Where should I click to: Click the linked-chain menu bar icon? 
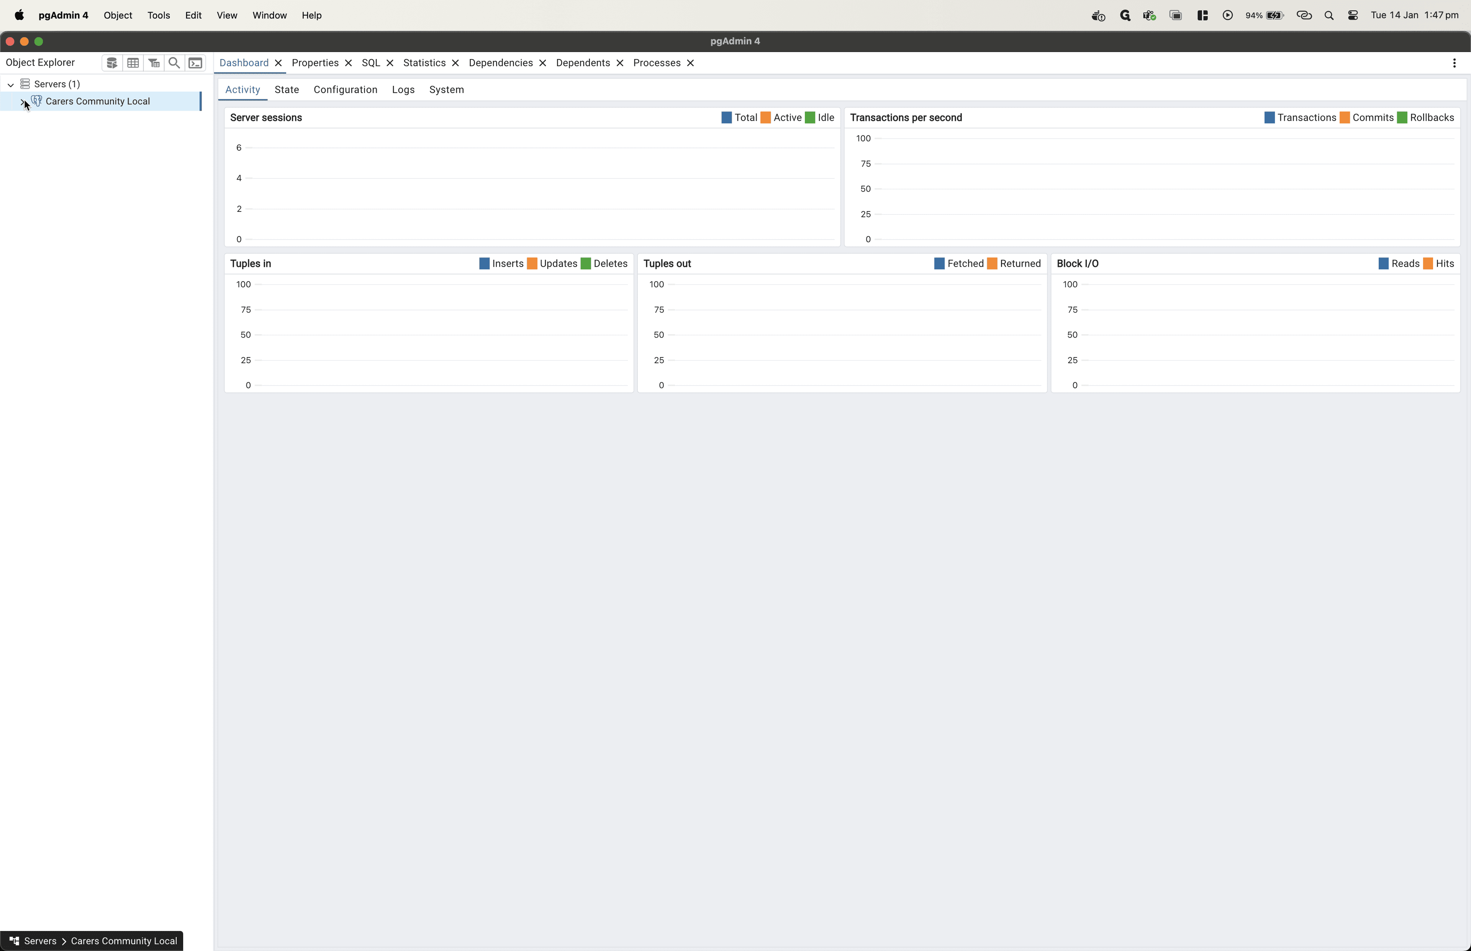point(1304,15)
